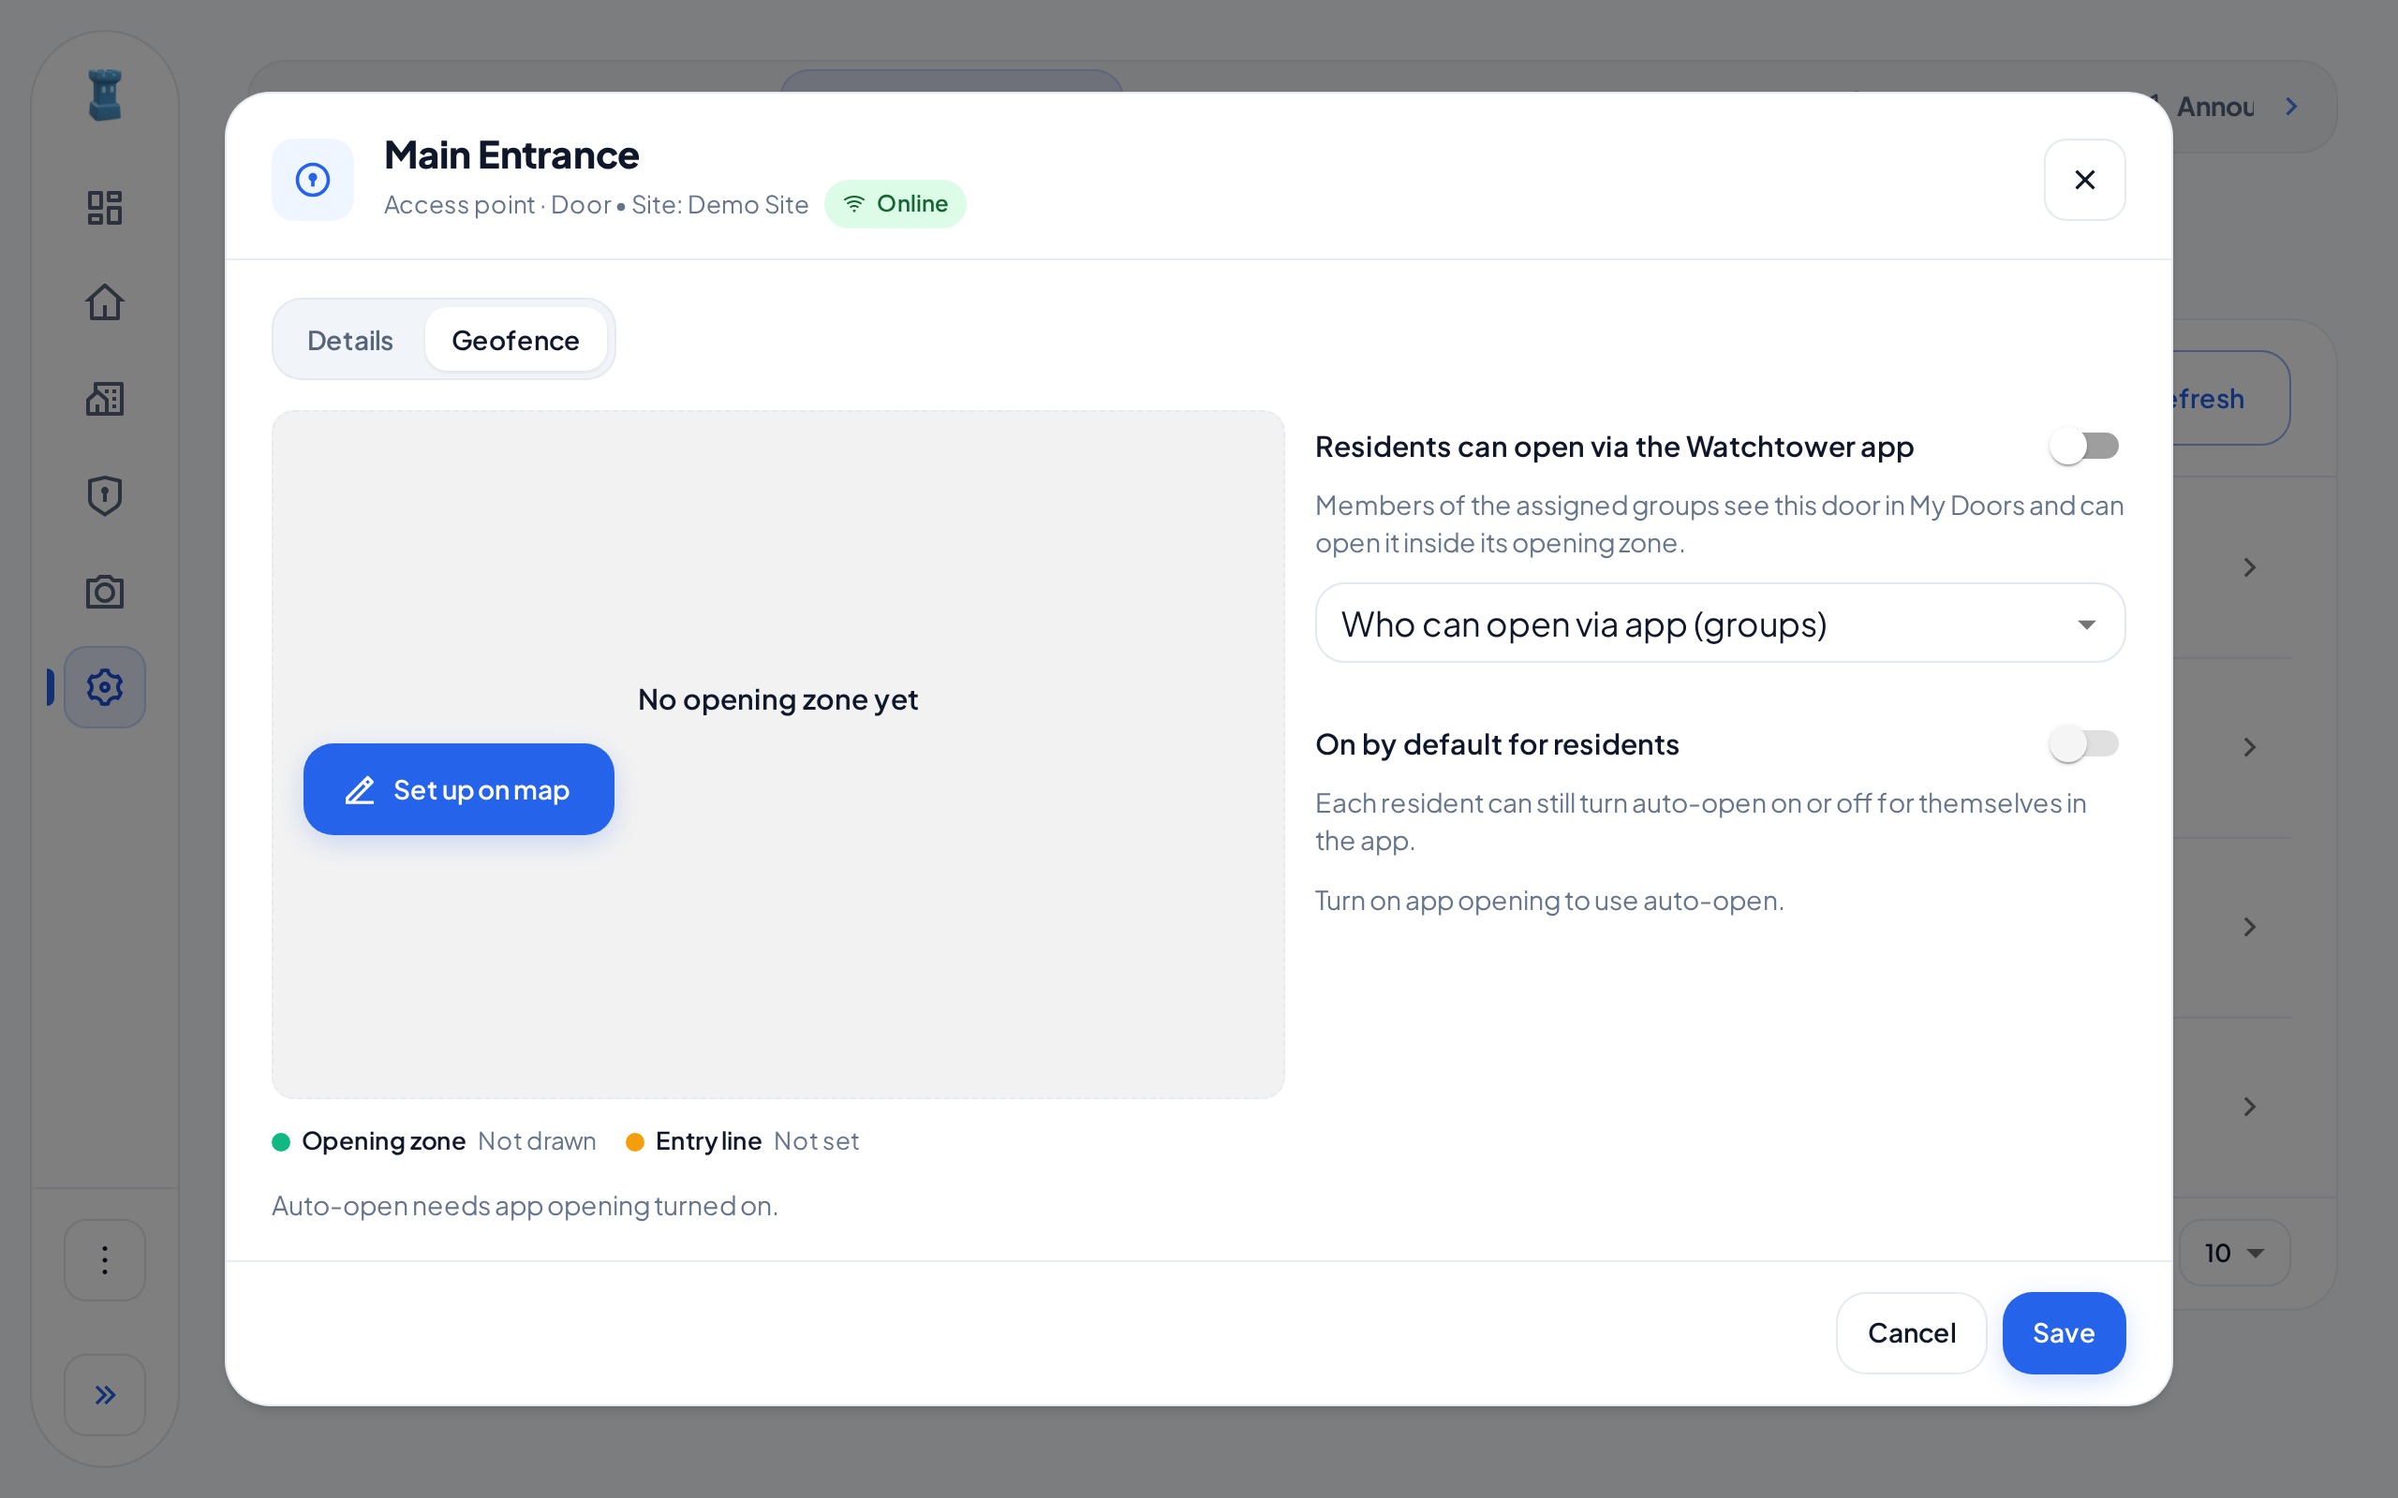Image resolution: width=2398 pixels, height=1498 pixels.
Task: Save the geofence settings
Action: tap(2063, 1332)
